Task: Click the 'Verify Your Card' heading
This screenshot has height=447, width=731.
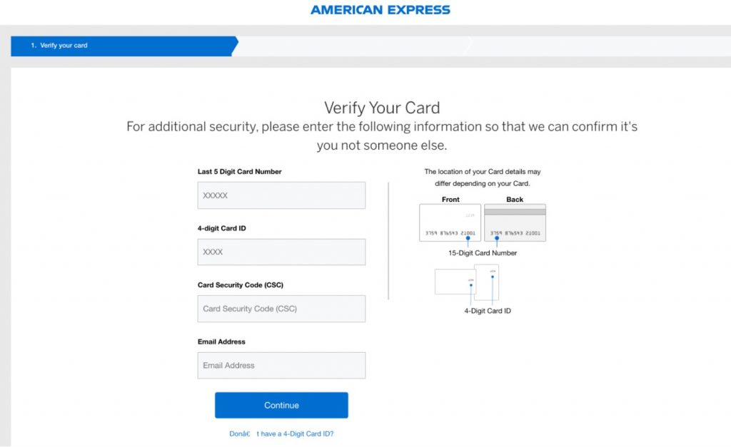Action: tap(382, 108)
